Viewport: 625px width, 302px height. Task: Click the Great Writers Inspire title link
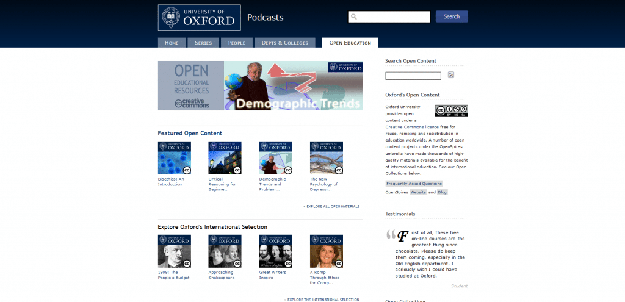tap(273, 275)
